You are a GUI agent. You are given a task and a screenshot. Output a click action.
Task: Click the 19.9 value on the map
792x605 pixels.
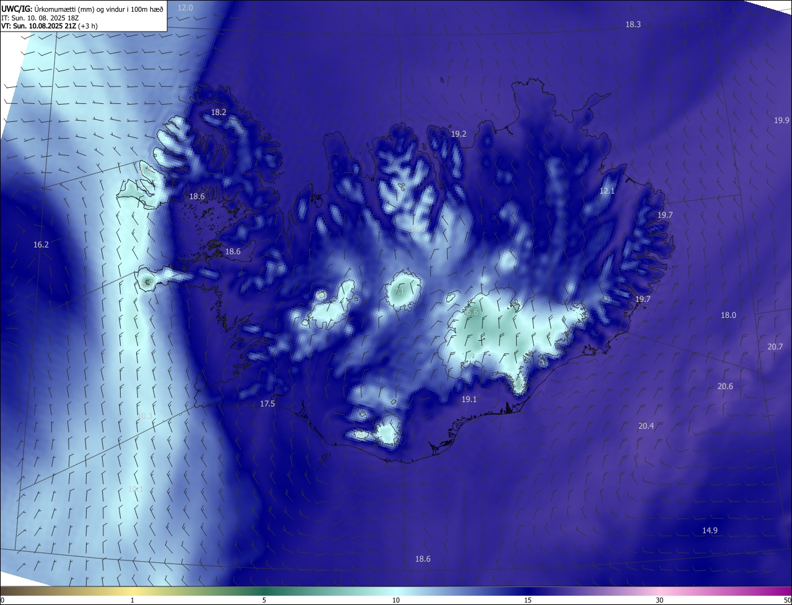pos(781,120)
